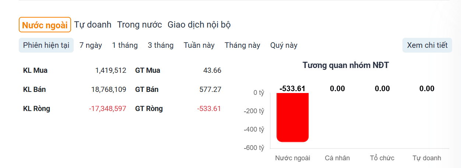Open the Xem chi tiết details button
The image size is (461, 168).
click(427, 45)
